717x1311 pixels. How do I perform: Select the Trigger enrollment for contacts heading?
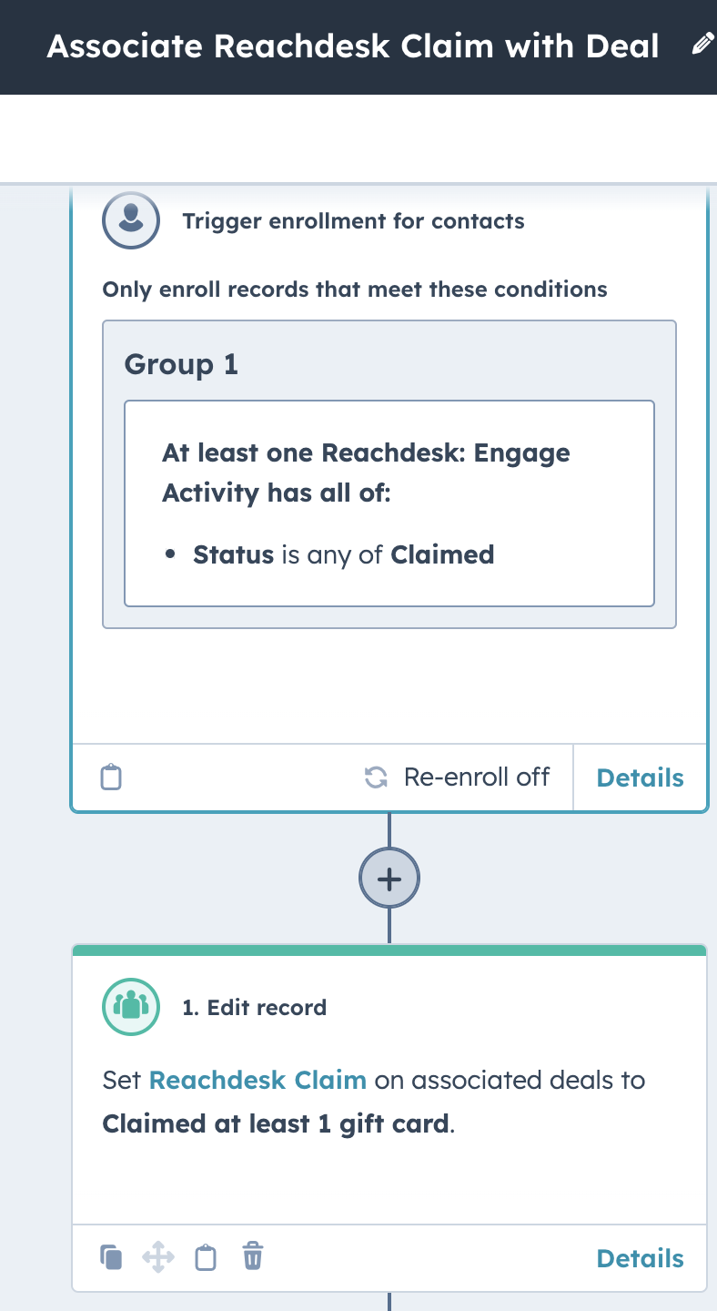pyautogui.click(x=353, y=221)
